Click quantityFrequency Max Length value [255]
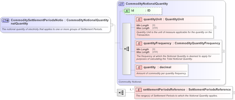 point(155,52)
